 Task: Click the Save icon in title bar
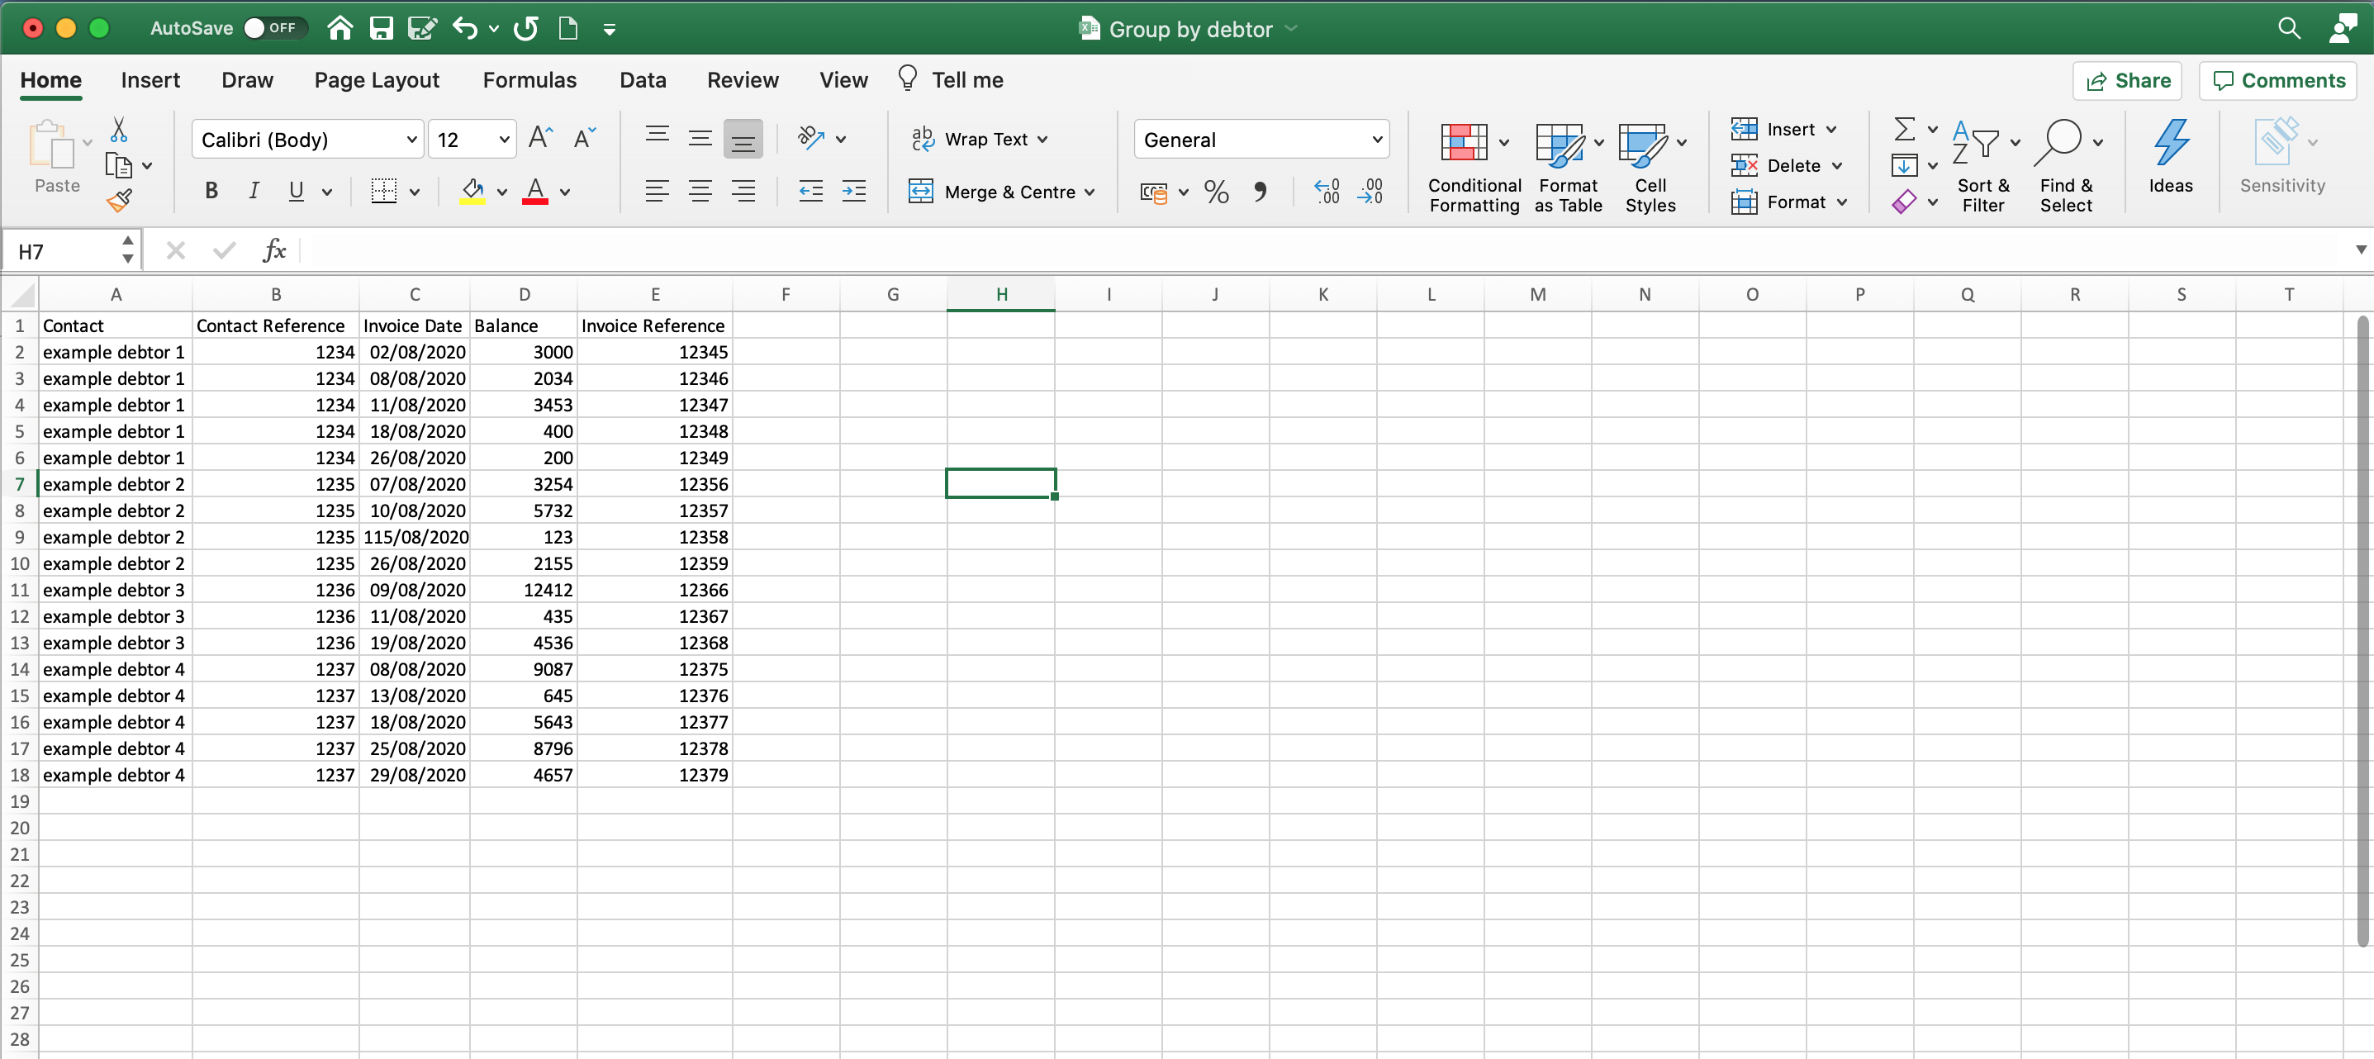point(381,29)
